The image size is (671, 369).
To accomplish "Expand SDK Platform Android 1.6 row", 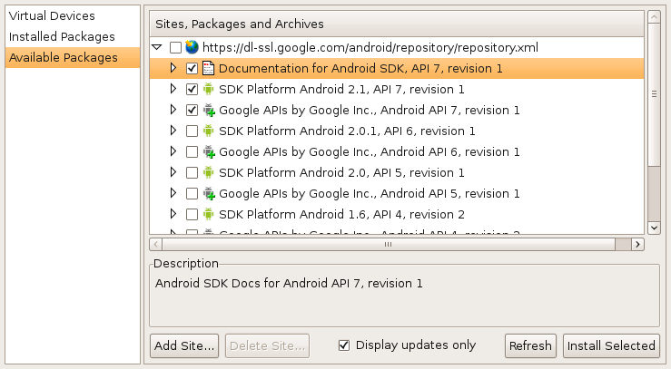I will click(173, 214).
